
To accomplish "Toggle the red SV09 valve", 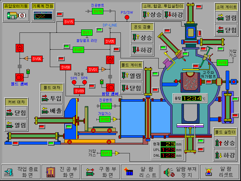I will point(79,91).
